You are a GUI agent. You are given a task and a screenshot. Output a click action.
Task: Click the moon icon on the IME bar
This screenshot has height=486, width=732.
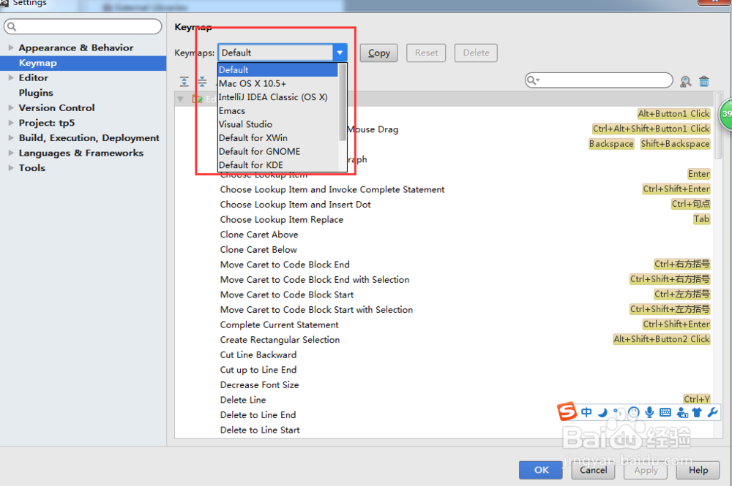(x=602, y=412)
